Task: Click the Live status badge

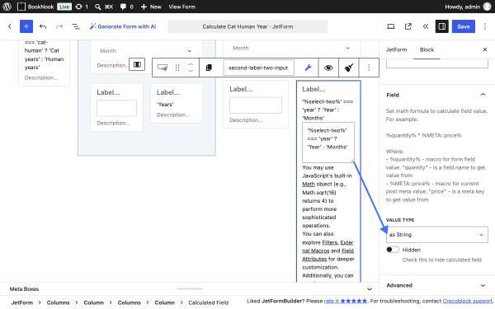Action: 64,7
